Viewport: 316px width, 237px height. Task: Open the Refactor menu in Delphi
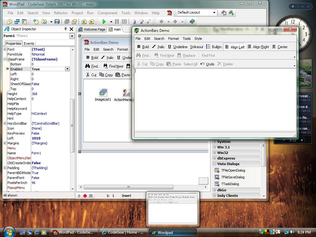[x=61, y=13]
